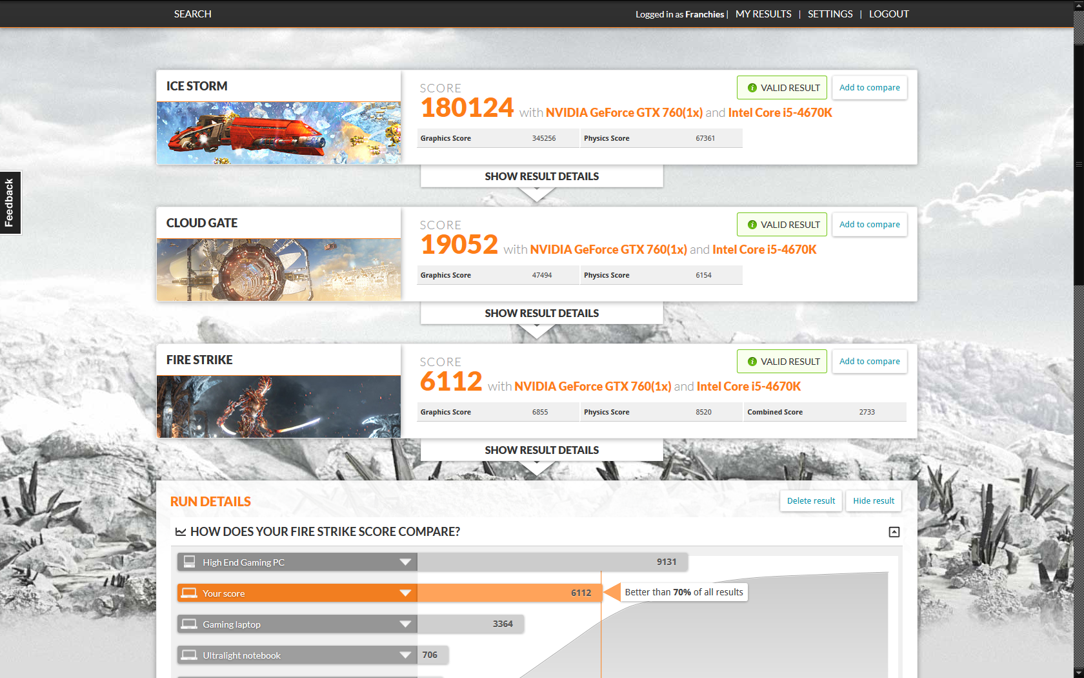Open SETTINGS in top navigation
This screenshot has width=1084, height=678.
(830, 14)
